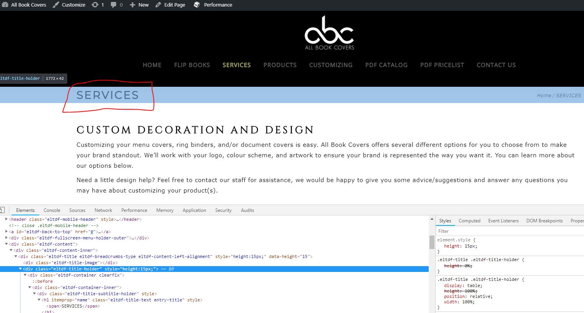Open the Performance cube icon

coord(197,5)
